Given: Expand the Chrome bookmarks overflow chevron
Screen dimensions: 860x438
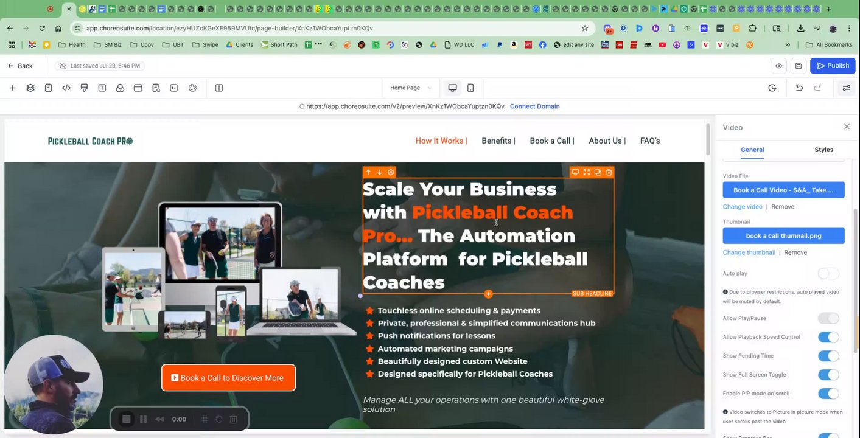Looking at the screenshot, I should (x=788, y=44).
